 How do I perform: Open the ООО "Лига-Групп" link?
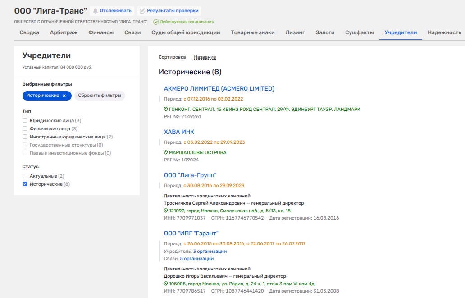tap(191, 175)
